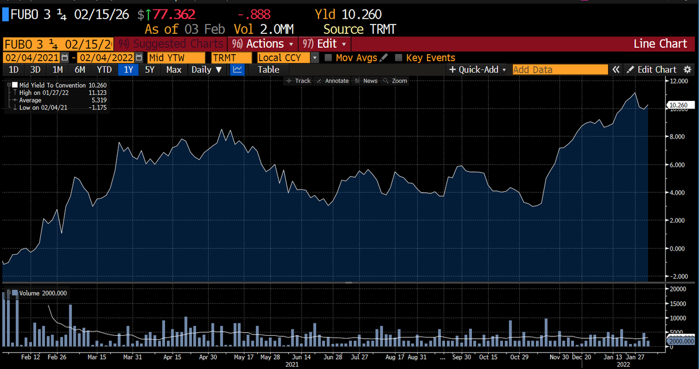Screen dimensions: 700x369
Task: Choose the 5Y range tab
Action: (x=150, y=69)
